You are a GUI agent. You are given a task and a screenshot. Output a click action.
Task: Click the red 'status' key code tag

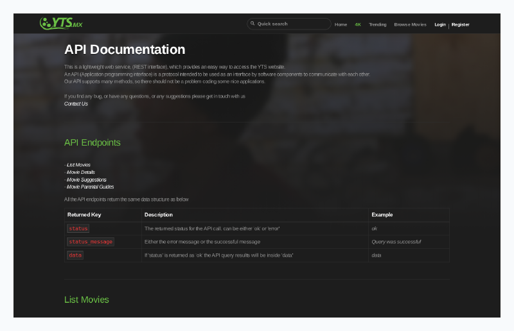pos(78,228)
